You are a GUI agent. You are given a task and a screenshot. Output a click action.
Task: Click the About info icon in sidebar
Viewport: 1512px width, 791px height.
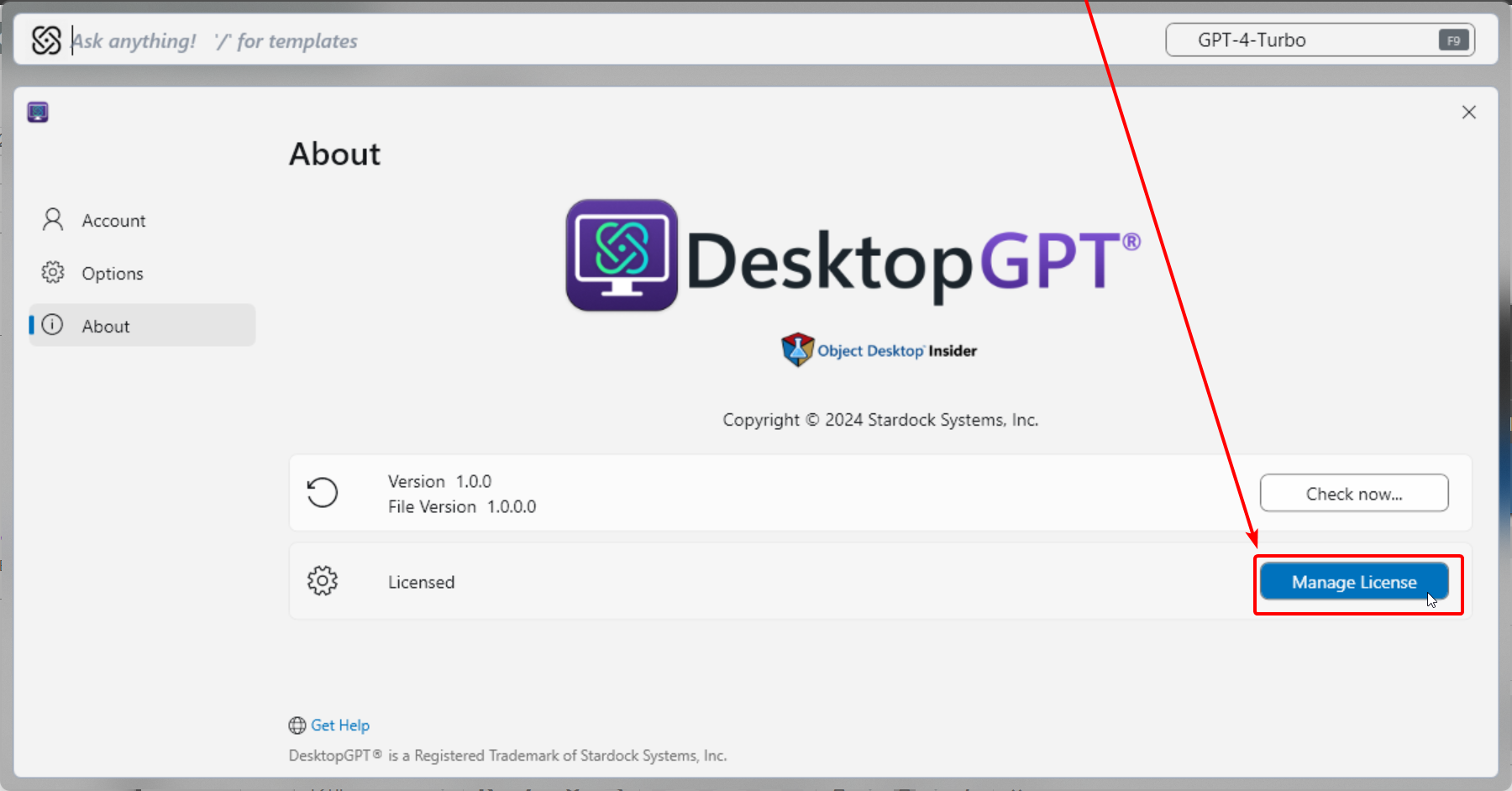click(x=53, y=325)
